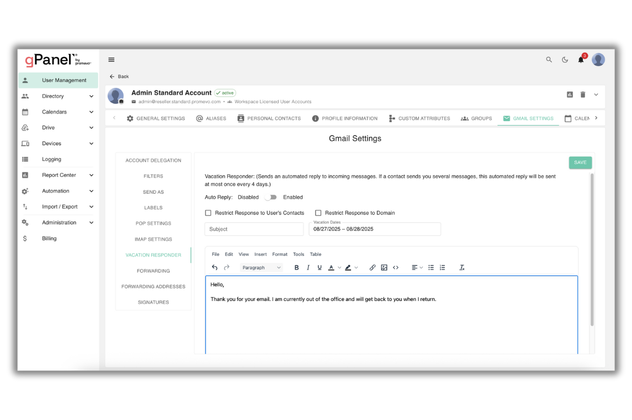Open Signatures settings

[153, 302]
